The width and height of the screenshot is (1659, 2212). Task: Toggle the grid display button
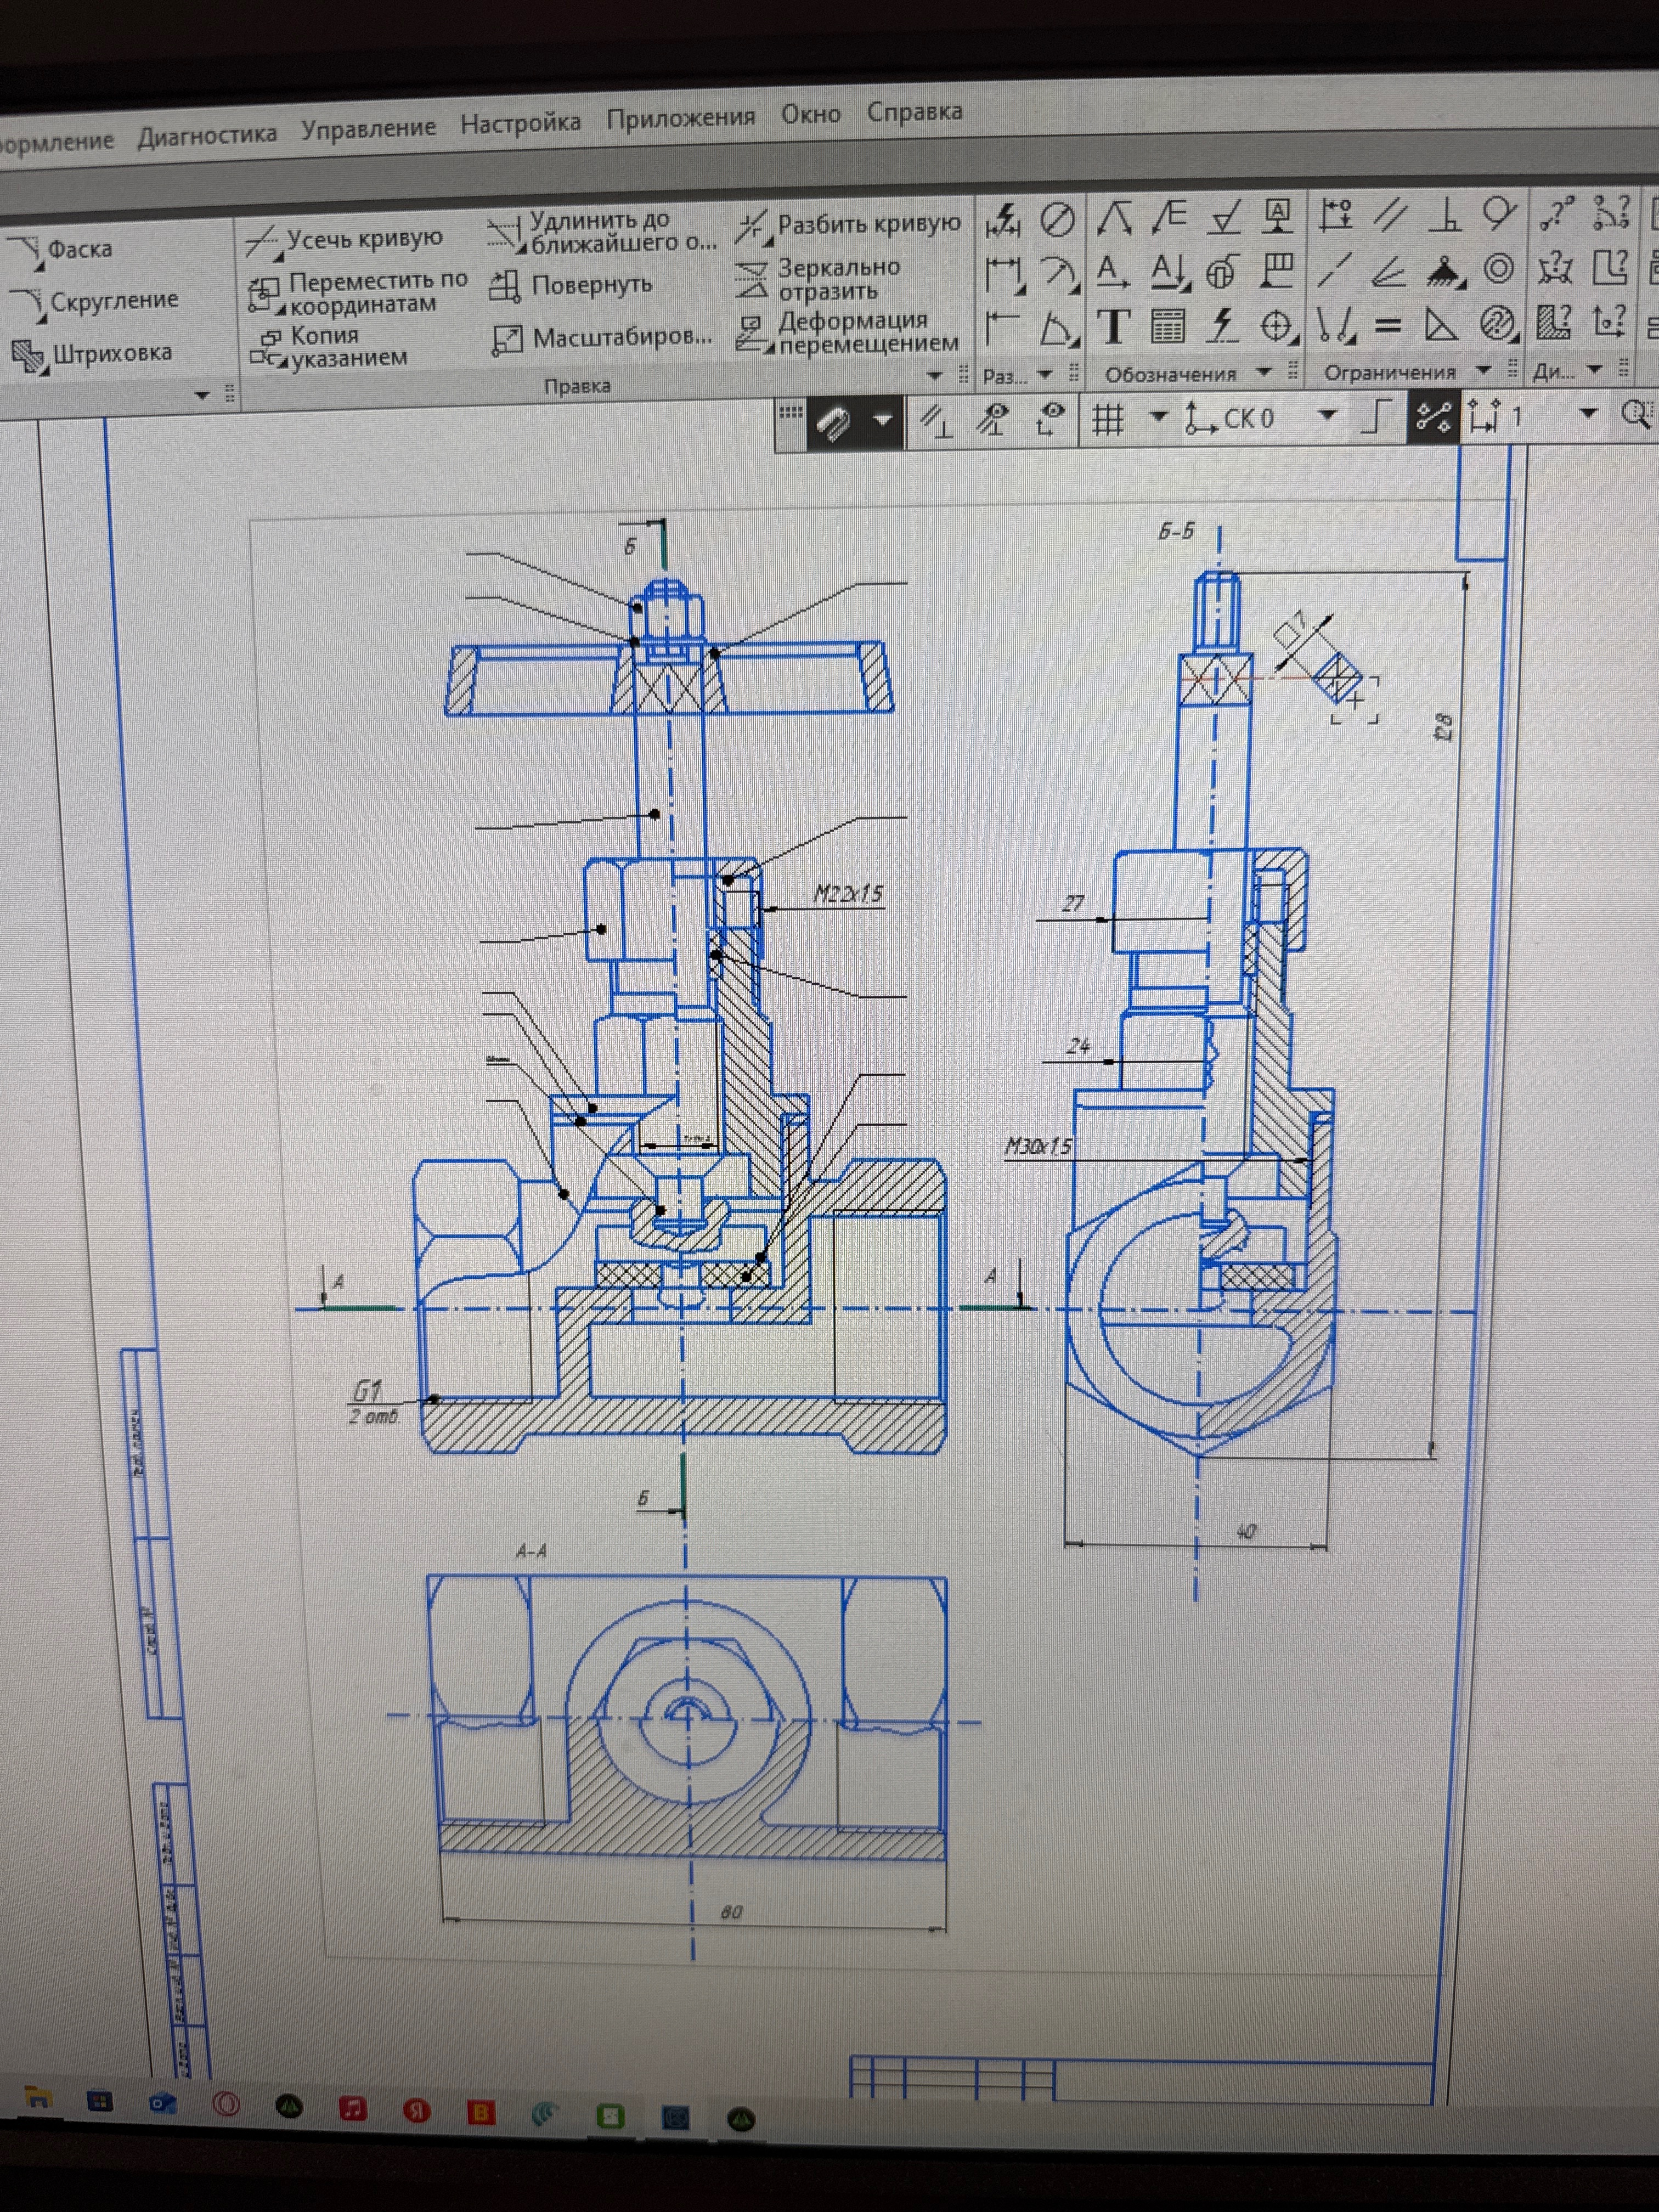pos(1106,418)
